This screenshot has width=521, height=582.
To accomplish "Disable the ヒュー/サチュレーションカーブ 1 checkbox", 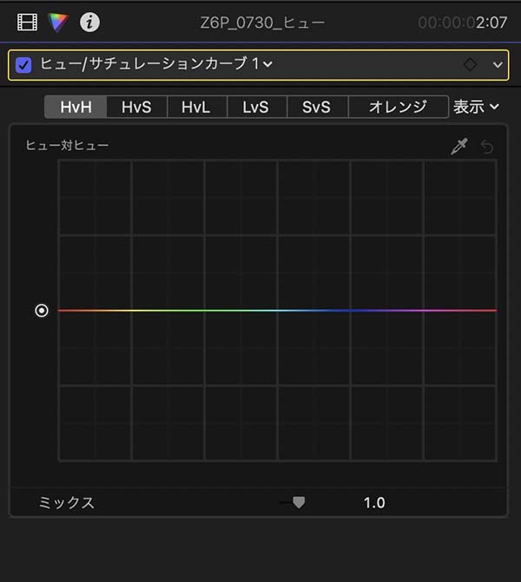I will pyautogui.click(x=23, y=65).
